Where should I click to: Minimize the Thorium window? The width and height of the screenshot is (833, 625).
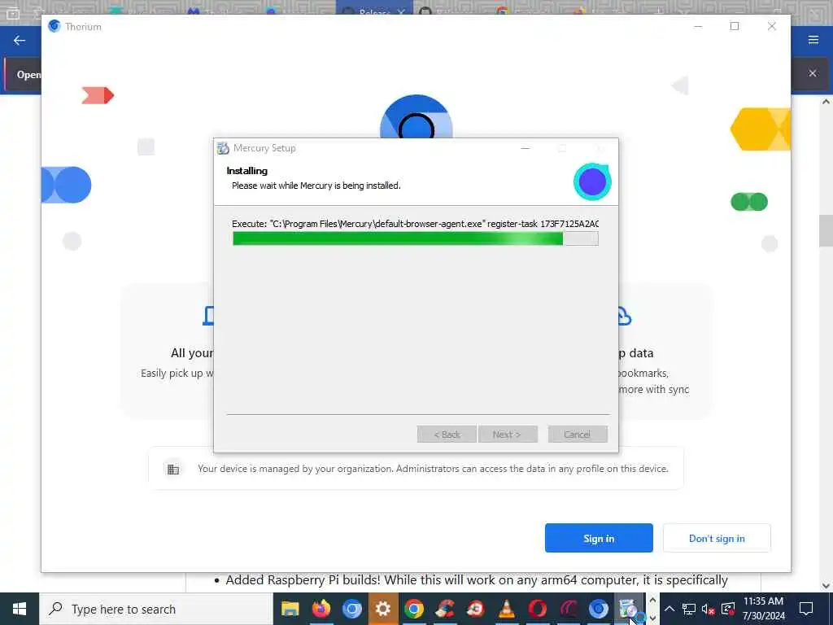[x=698, y=26]
